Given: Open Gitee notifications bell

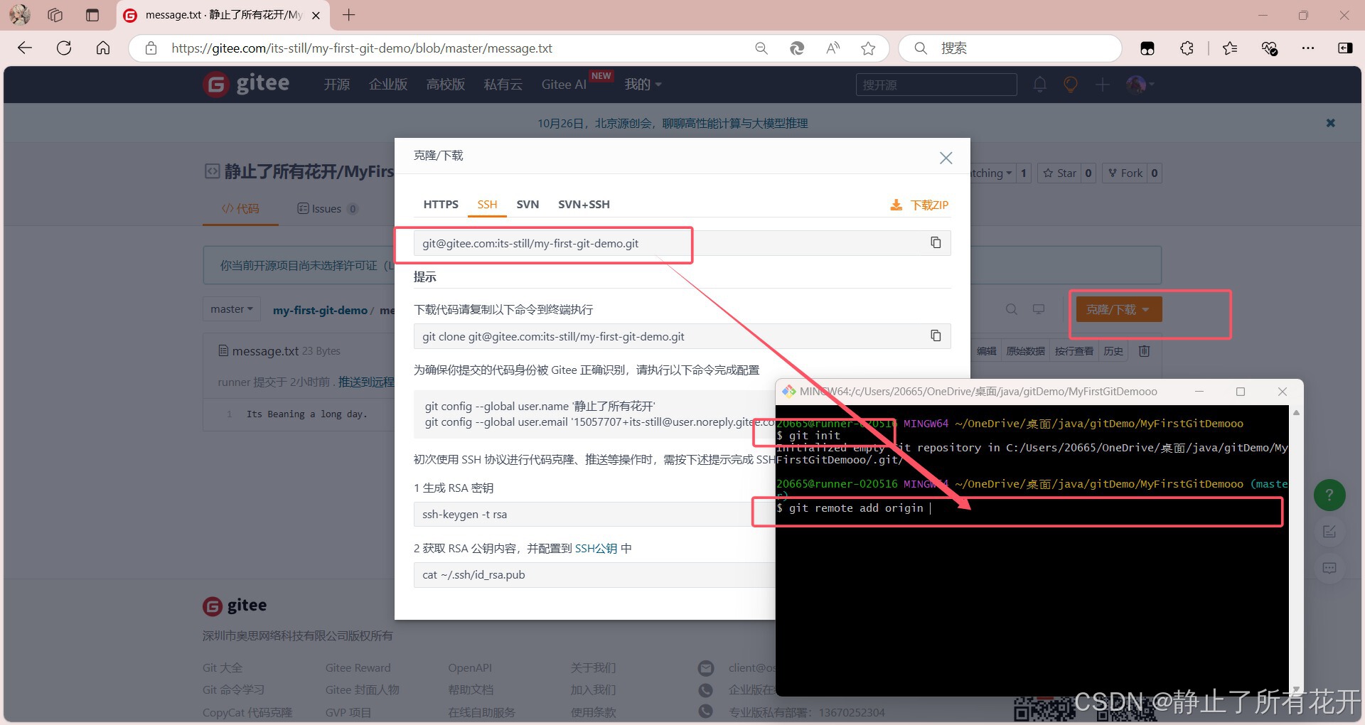Looking at the screenshot, I should coord(1040,85).
